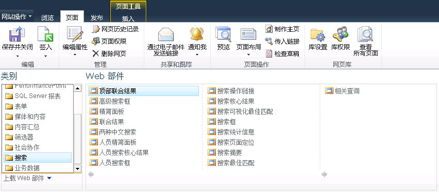Click the 预览 preview icon
This screenshot has width=439, height=192.
coord(223,34)
